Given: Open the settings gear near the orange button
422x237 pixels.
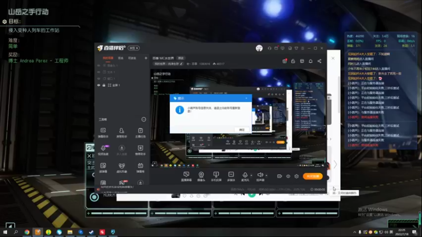Looking at the screenshot, I should click(296, 176).
